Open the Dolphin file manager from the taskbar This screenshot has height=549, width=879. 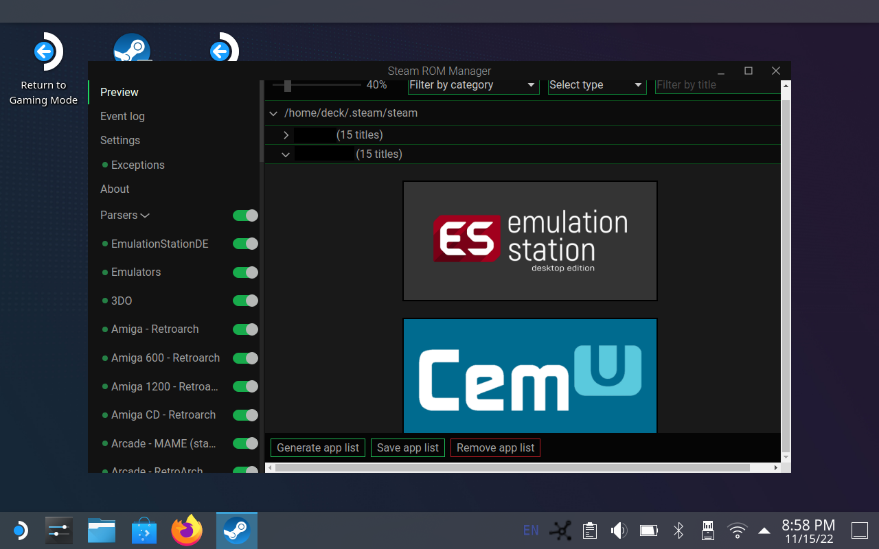click(102, 530)
